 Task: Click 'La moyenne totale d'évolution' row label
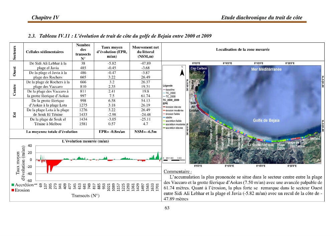pos(52,132)
